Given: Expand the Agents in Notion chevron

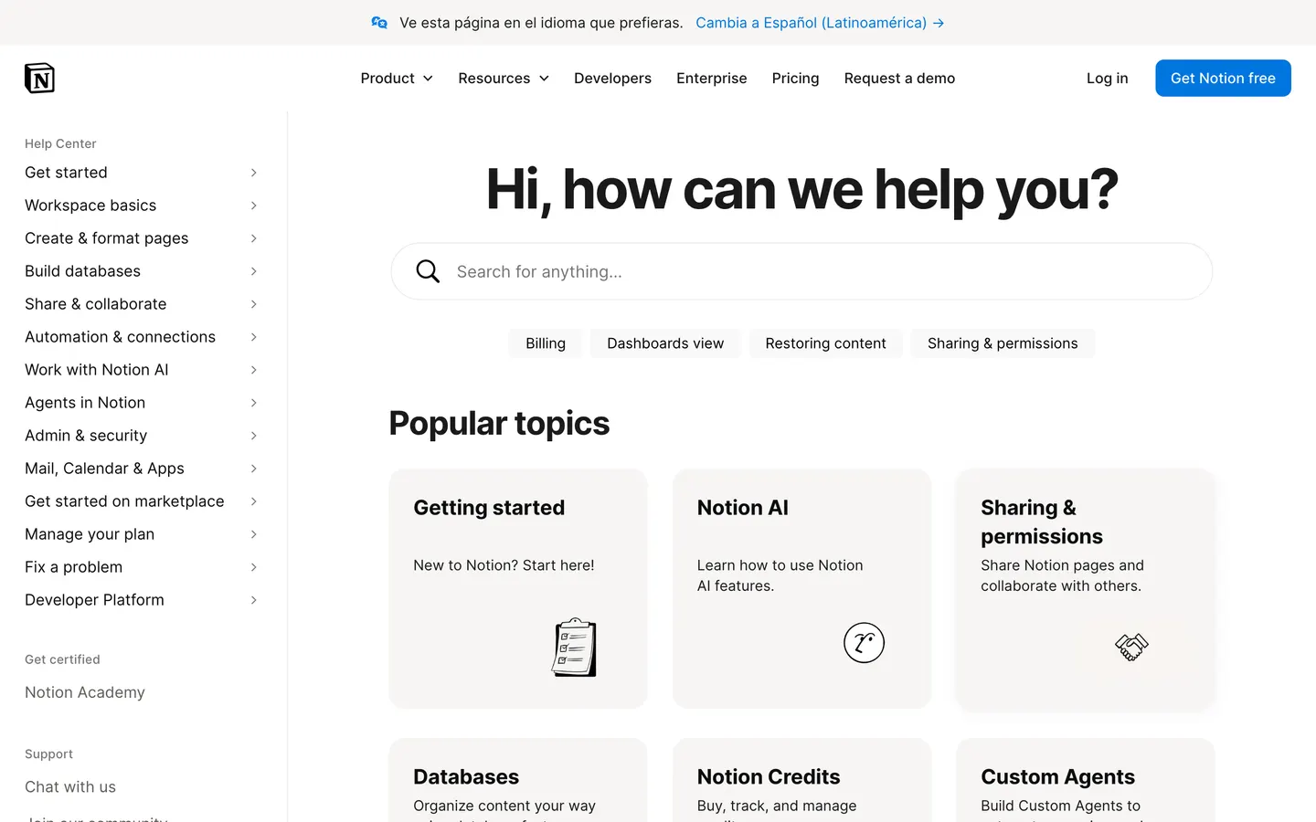Looking at the screenshot, I should coord(254,403).
